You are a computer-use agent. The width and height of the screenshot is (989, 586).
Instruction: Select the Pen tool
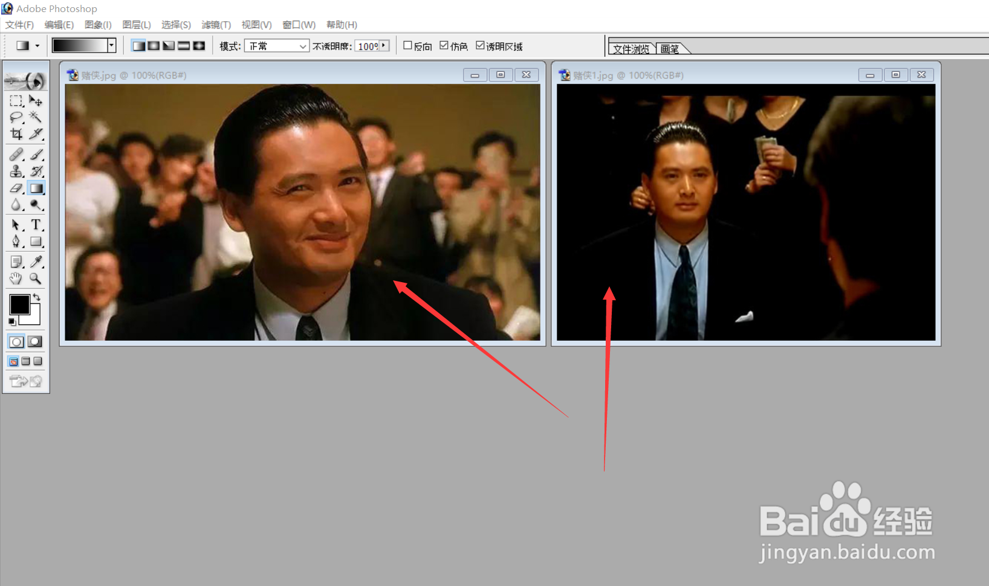(x=16, y=242)
